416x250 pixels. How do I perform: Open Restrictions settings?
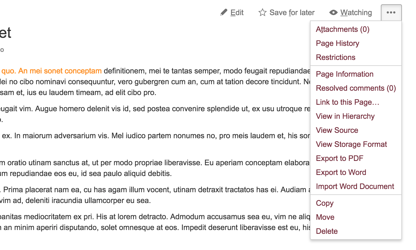coord(335,57)
